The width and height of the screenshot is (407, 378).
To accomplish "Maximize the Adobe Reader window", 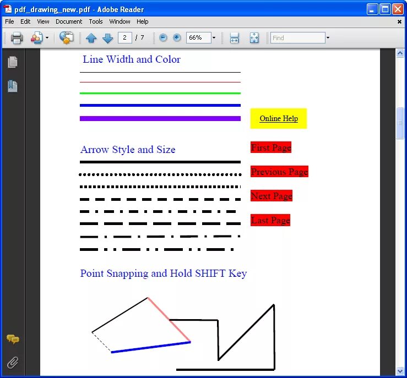I will (x=385, y=9).
